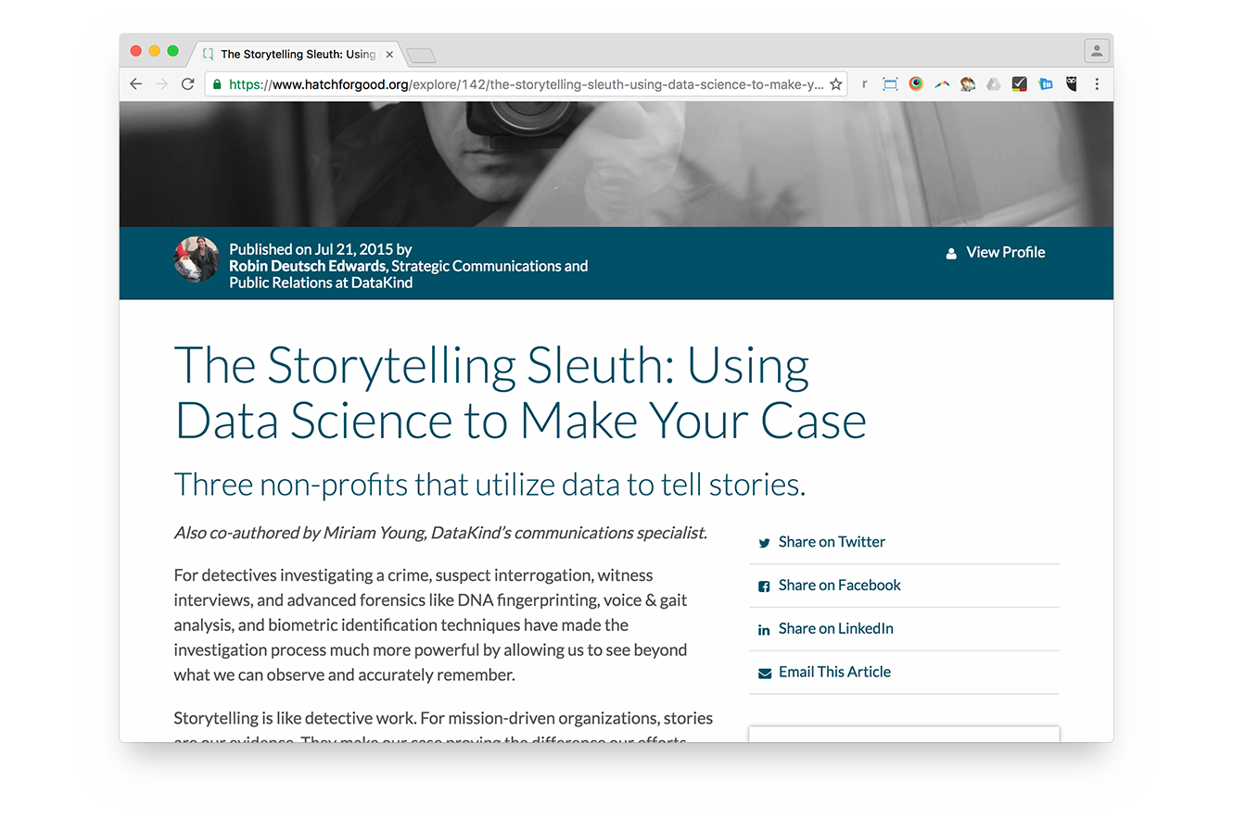Open the colorful eye extension icon
The height and width of the screenshot is (819, 1233).
point(915,84)
